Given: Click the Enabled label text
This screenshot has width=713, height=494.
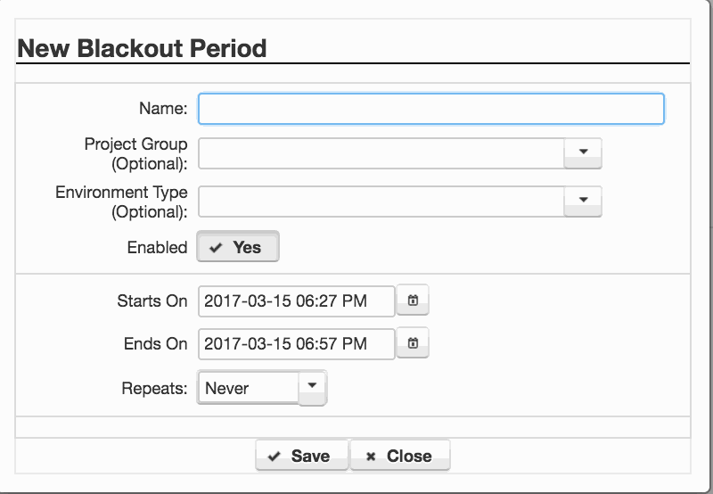Looking at the screenshot, I should tap(158, 248).
